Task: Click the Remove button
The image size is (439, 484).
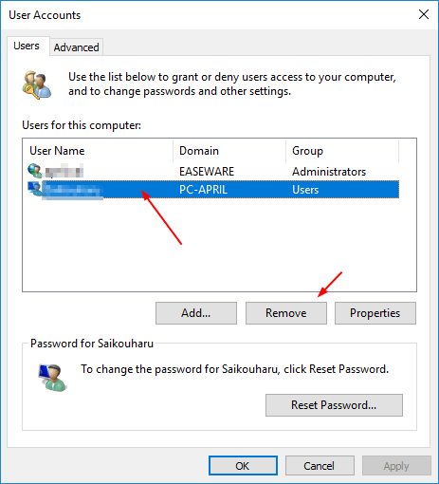Action: [286, 313]
